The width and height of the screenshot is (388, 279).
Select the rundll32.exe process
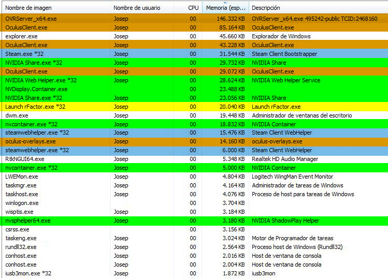195,247
